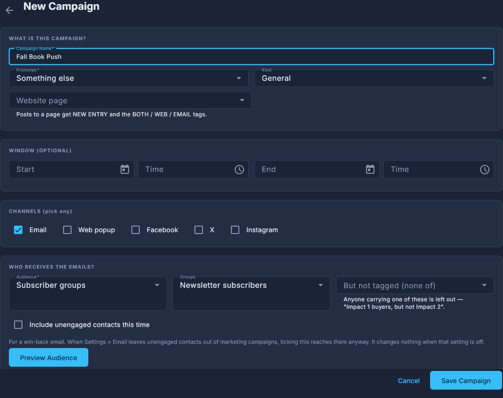Open the Promotes dropdown

[x=129, y=78]
